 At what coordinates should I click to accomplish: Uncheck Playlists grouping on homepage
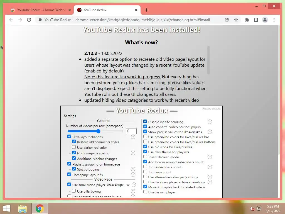pos(69,164)
